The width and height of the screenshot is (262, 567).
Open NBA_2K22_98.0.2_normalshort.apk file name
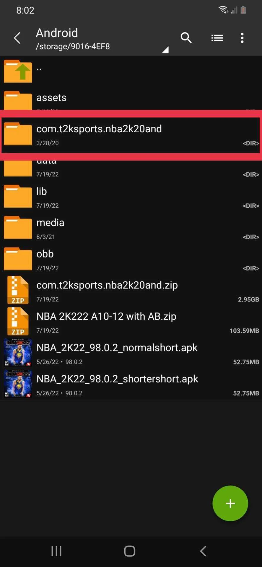tap(117, 348)
